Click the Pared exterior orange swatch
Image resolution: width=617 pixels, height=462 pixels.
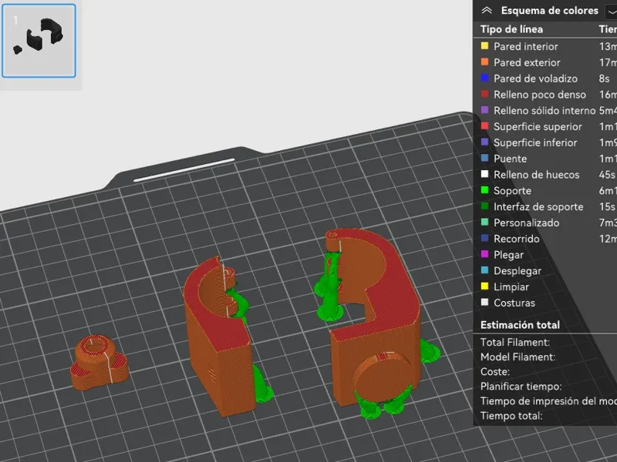point(485,62)
